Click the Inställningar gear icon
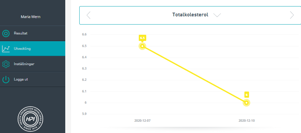The width and height of the screenshot is (301, 133). coord(6,64)
